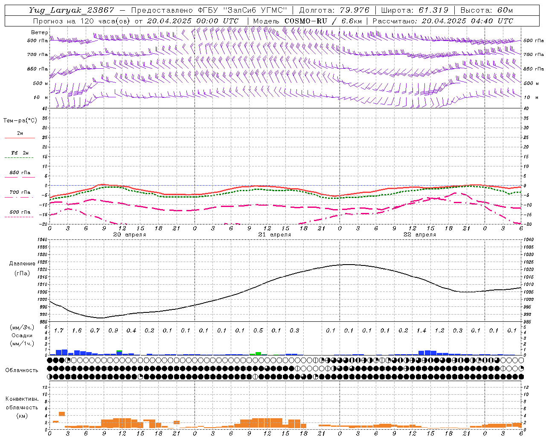The image size is (546, 437).
Task: Click the Высота: 60м header field
Action: pyautogui.click(x=487, y=10)
